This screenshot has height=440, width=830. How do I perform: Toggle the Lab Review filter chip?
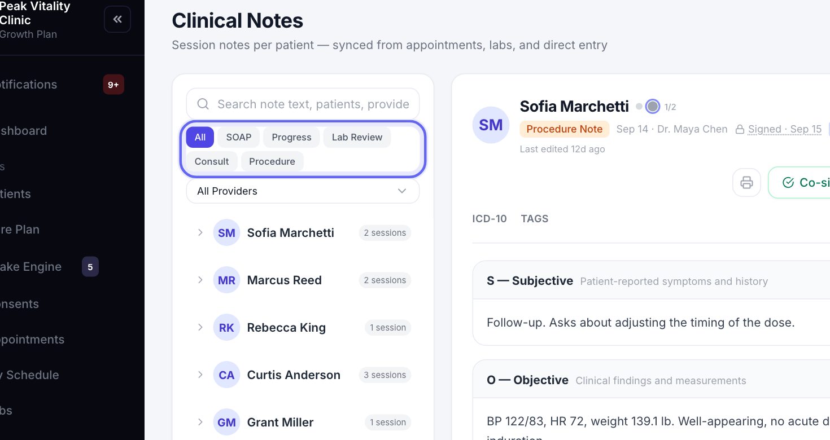coord(357,137)
